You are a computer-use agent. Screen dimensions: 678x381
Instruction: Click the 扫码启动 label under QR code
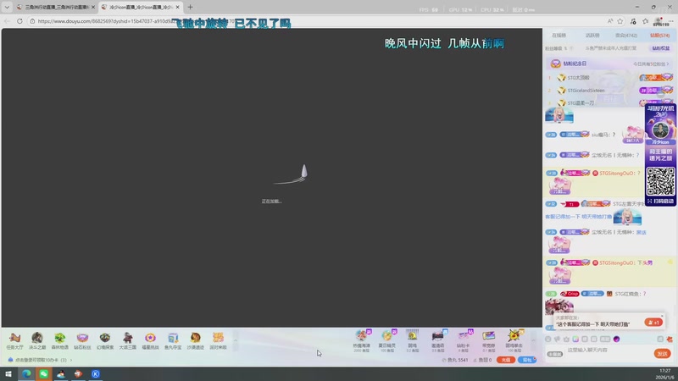(x=660, y=202)
